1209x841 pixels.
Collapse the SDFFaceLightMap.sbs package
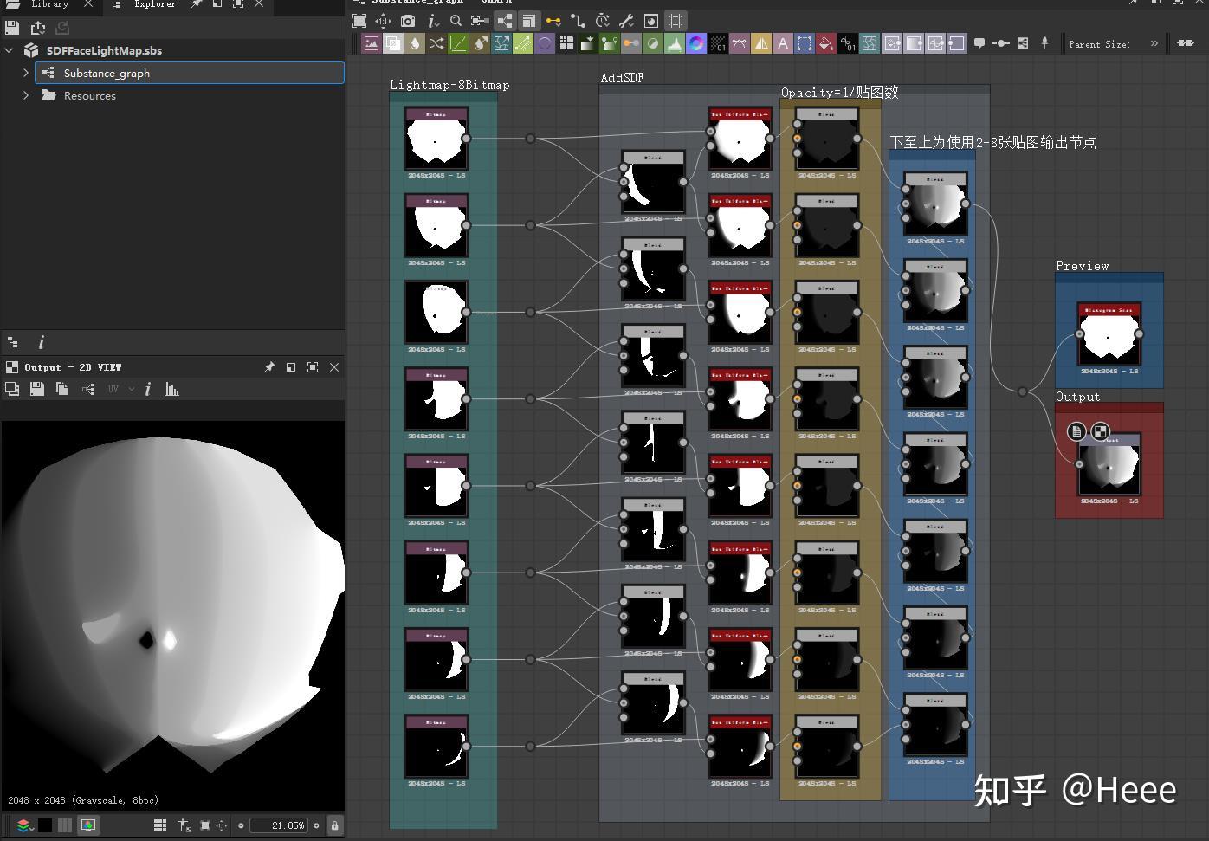pyautogui.click(x=10, y=50)
